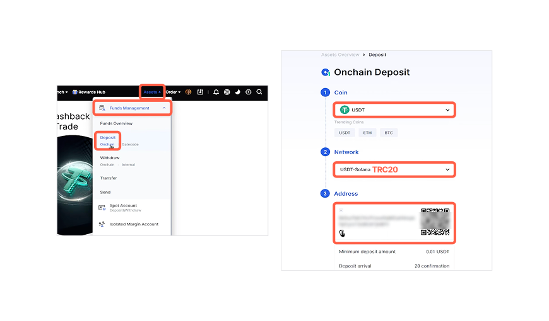Image resolution: width=549 pixels, height=321 pixels.
Task: Open notifications bell icon
Action: click(x=216, y=92)
